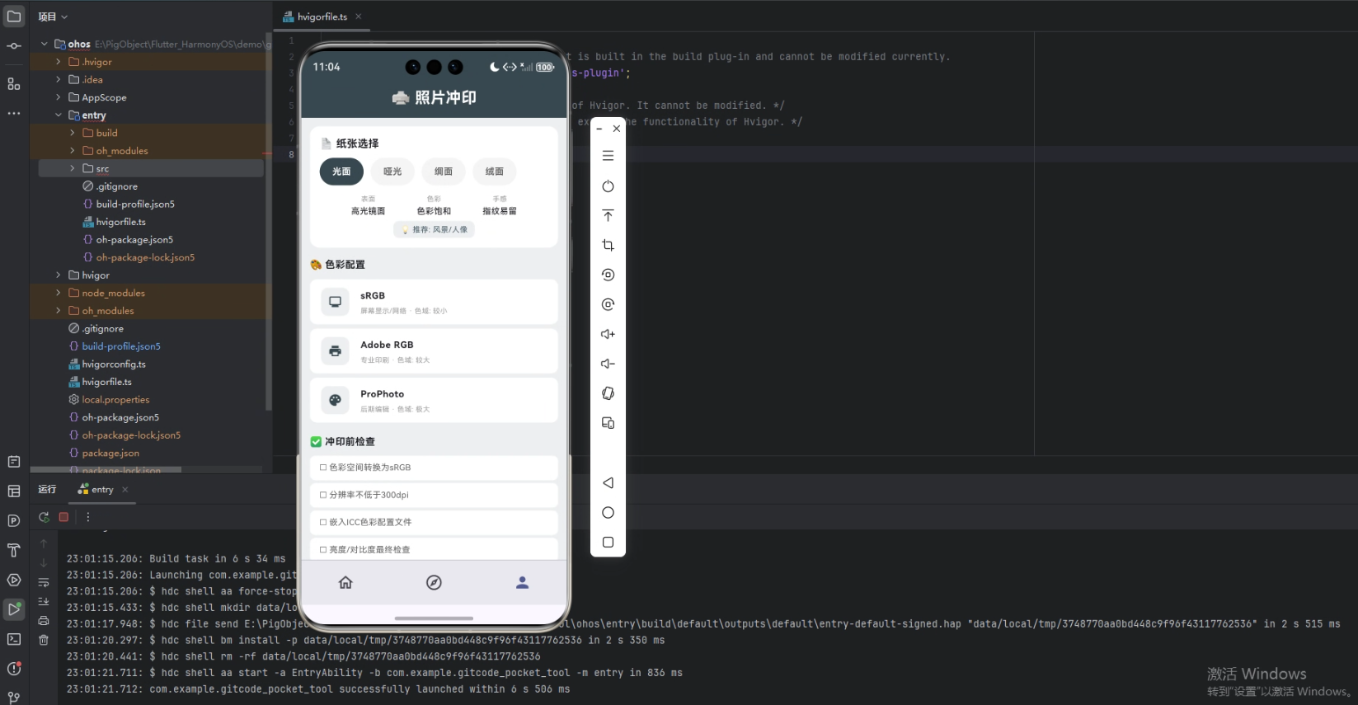Click project tree horizontal scrollbar
Image resolution: width=1358 pixels, height=705 pixels.
(106, 470)
